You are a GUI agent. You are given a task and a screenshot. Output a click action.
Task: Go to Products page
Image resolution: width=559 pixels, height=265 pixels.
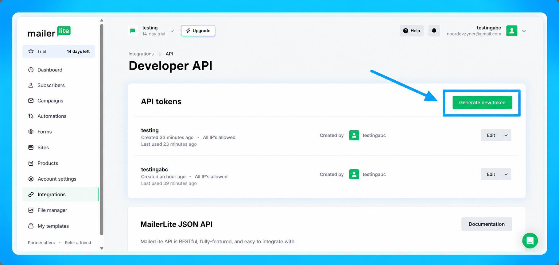(x=48, y=163)
